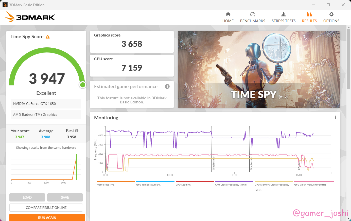Open the Monitoring three-dot menu
The width and height of the screenshot is (351, 221).
(x=335, y=118)
